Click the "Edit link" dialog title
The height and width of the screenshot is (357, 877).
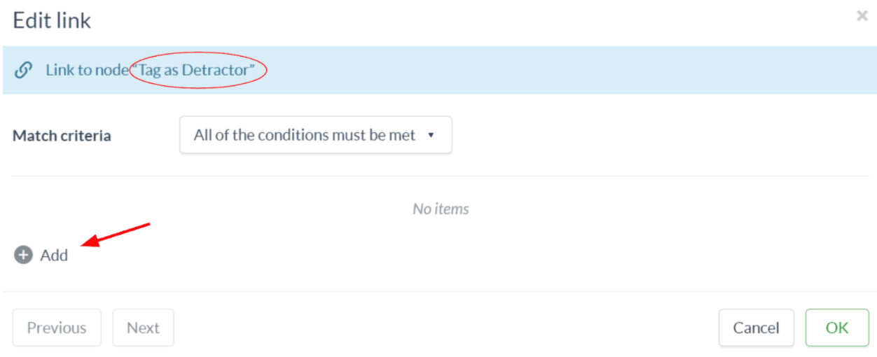click(52, 20)
